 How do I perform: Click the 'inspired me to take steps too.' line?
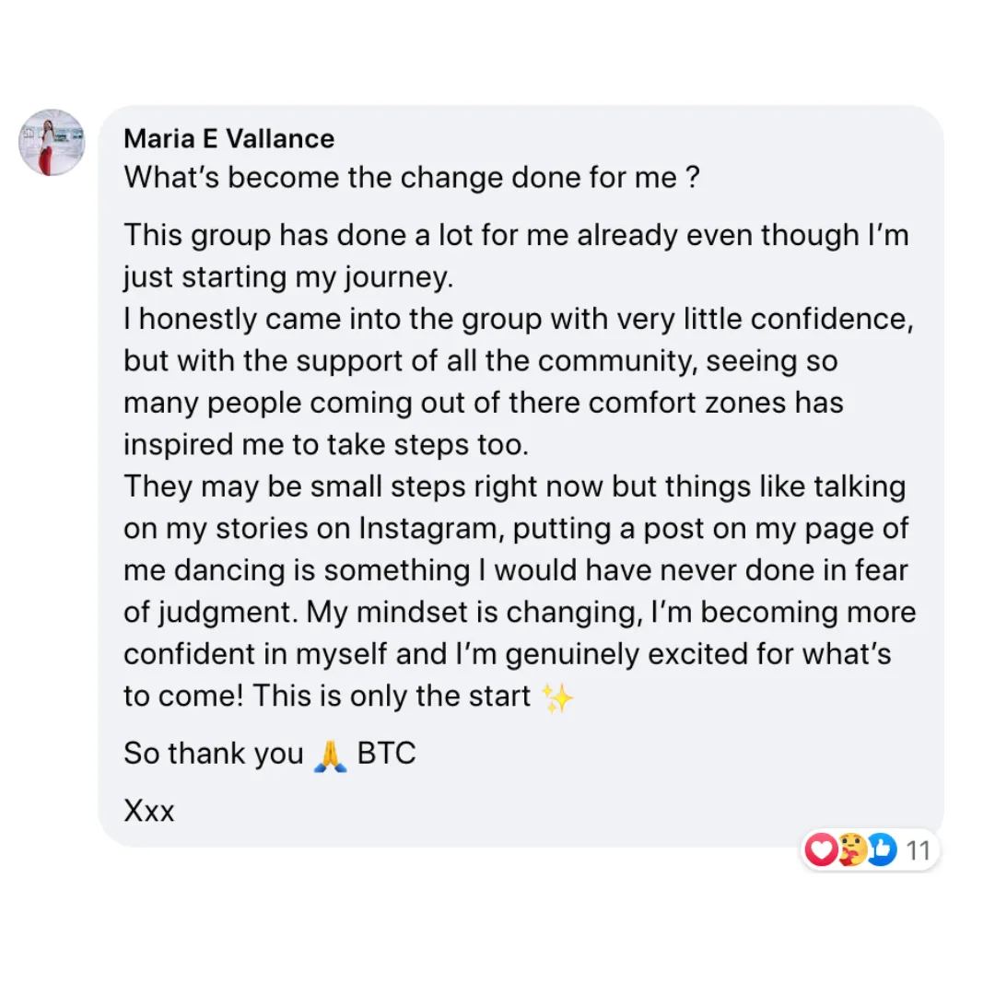(x=326, y=445)
